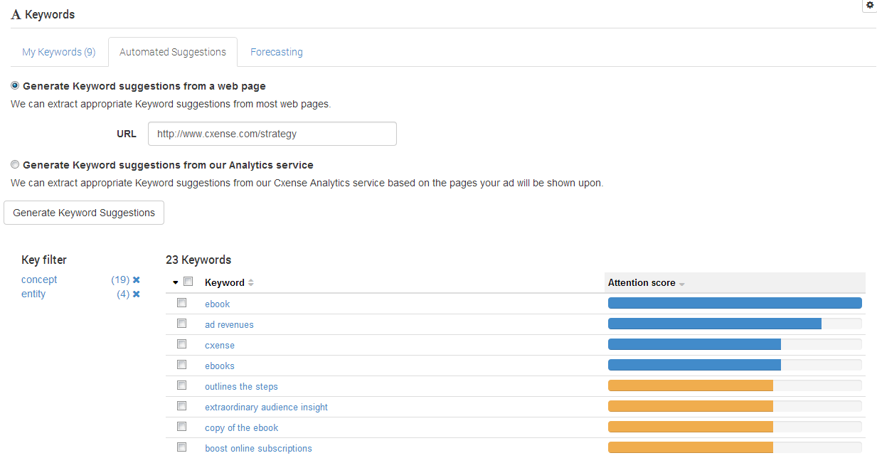
Task: Open the cxense keyword link
Action: point(220,345)
